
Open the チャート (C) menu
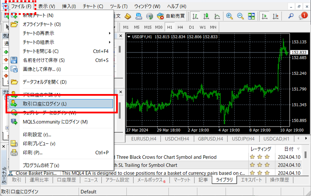click(93, 6)
